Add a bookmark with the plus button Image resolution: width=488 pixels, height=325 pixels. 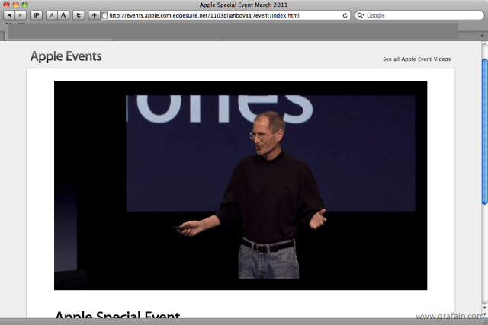click(x=94, y=15)
